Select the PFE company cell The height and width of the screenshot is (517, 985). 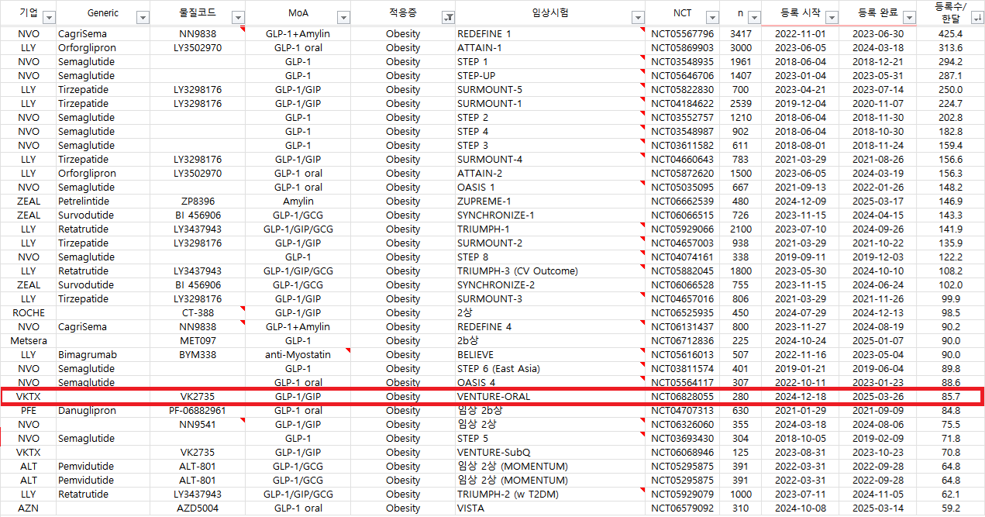29,411
